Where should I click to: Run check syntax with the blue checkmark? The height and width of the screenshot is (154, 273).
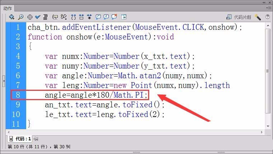point(38,17)
